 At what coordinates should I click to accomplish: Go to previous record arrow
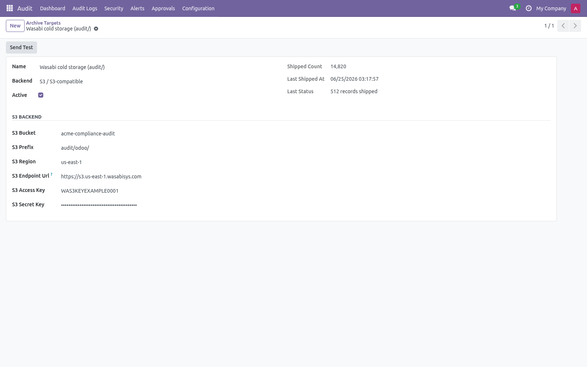(x=563, y=26)
